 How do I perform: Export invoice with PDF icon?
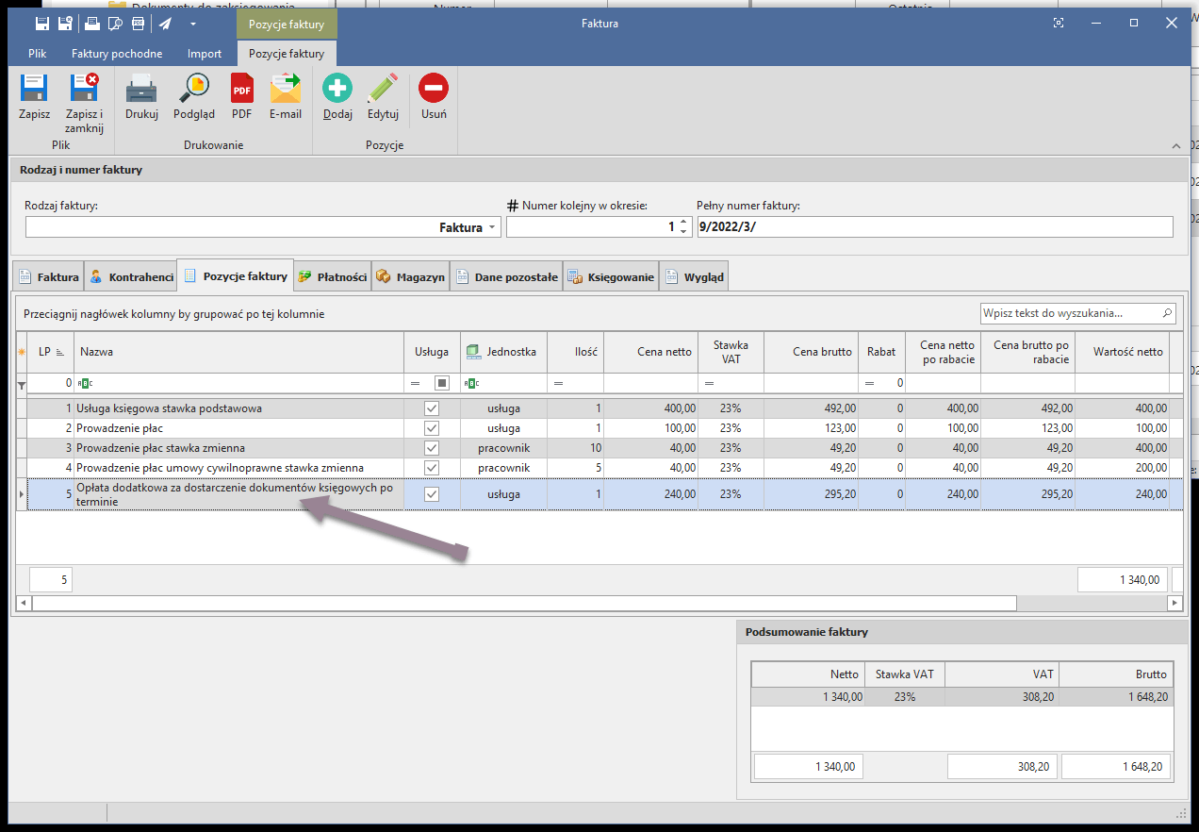[x=241, y=90]
